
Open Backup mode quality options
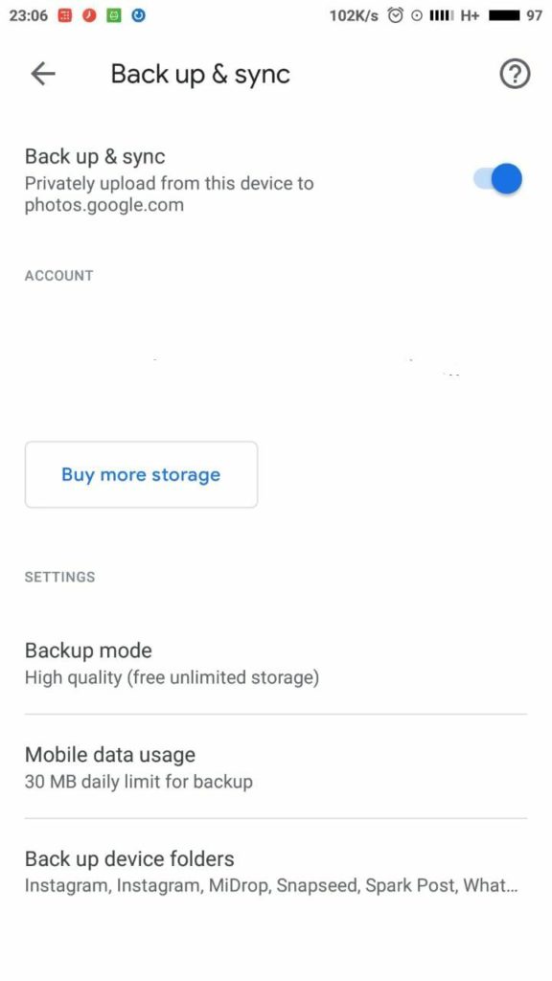276,663
